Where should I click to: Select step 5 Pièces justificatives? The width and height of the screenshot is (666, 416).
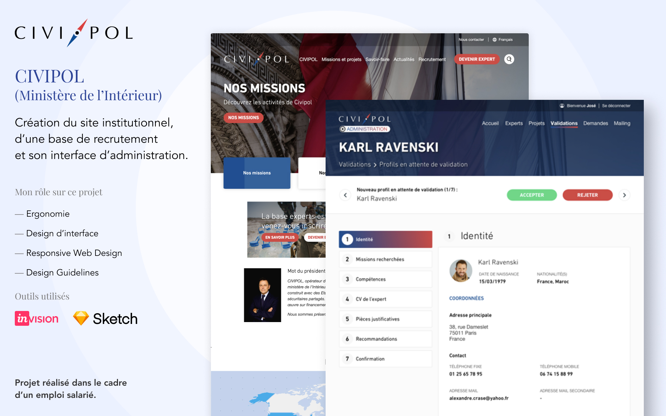pyautogui.click(x=385, y=319)
